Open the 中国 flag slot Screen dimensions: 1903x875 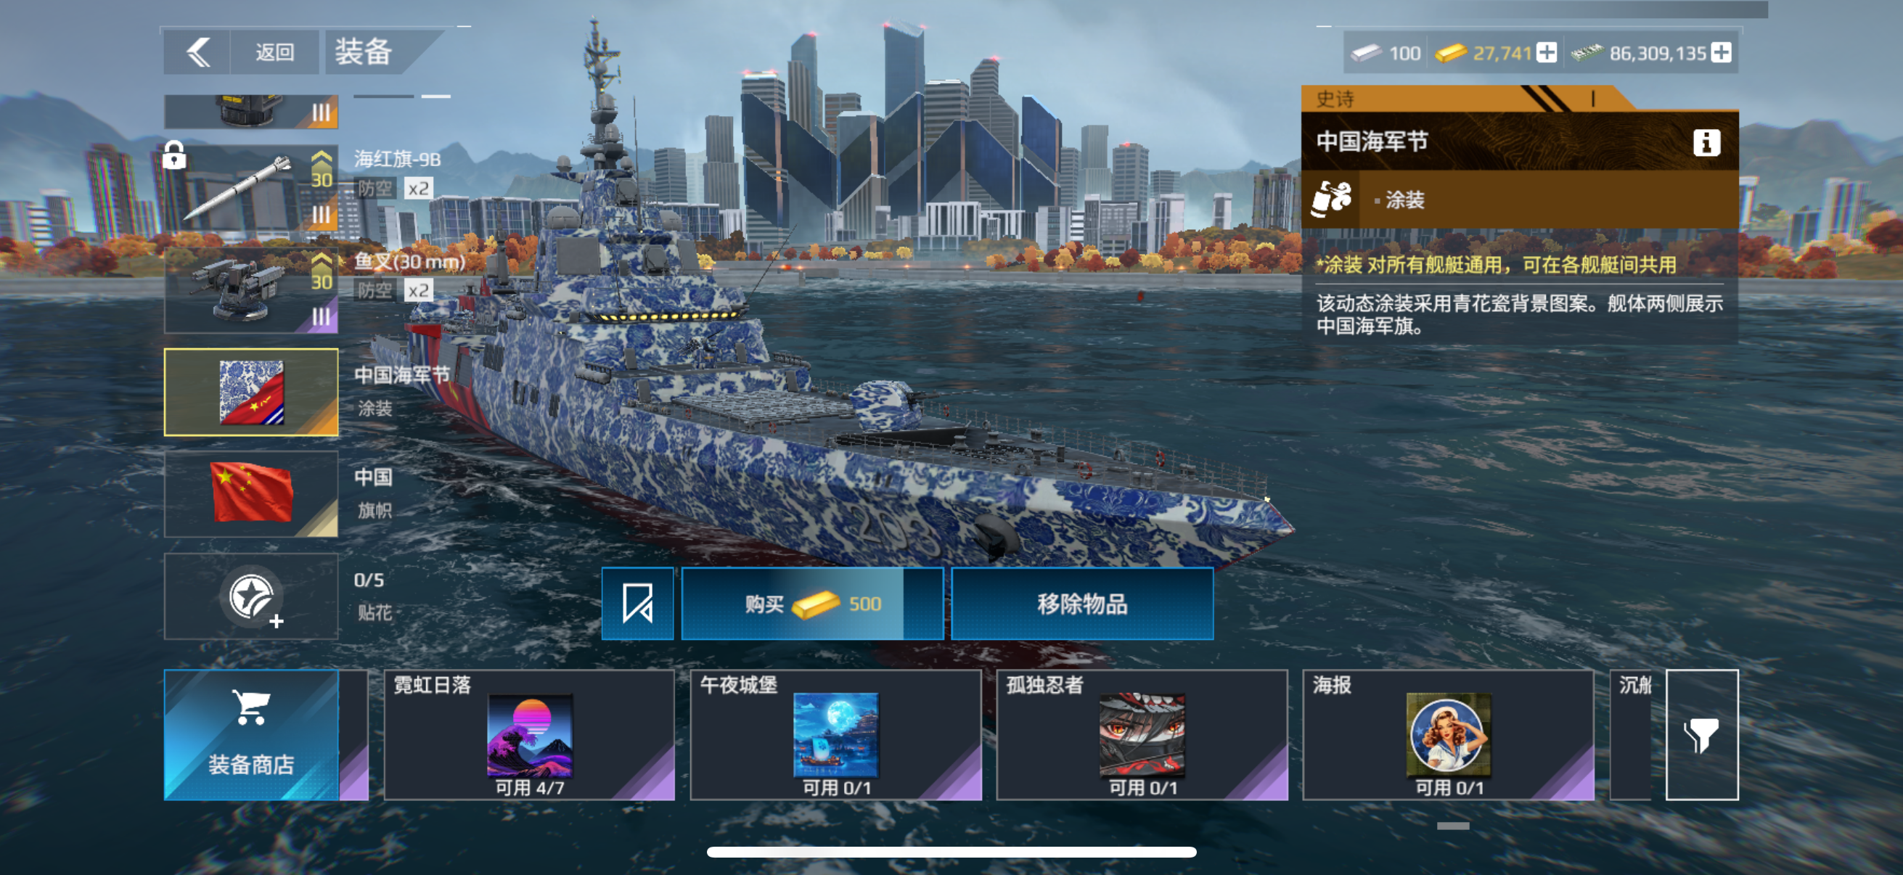pyautogui.click(x=251, y=494)
